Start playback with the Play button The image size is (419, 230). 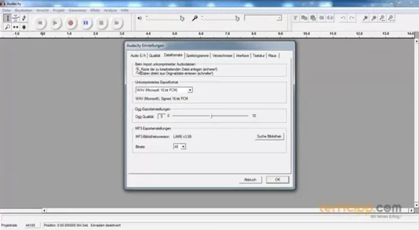(55, 23)
